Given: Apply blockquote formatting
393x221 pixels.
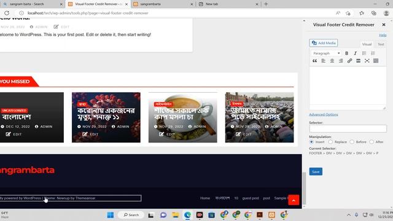Looking at the screenshot, I should (314, 61).
